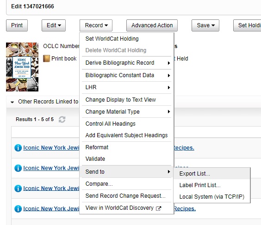The width and height of the screenshot is (261, 225).
Task: Select Control All Headings
Action: pyautogui.click(x=126, y=124)
